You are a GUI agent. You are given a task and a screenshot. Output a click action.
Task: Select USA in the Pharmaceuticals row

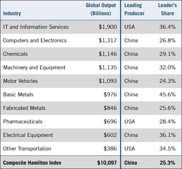tap(130, 121)
